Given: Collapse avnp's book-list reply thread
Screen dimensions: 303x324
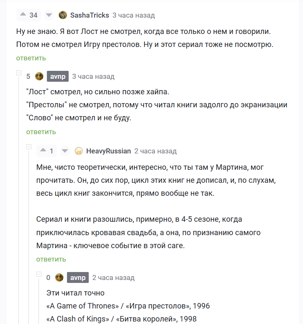Looking at the screenshot, I should [x=39, y=275].
